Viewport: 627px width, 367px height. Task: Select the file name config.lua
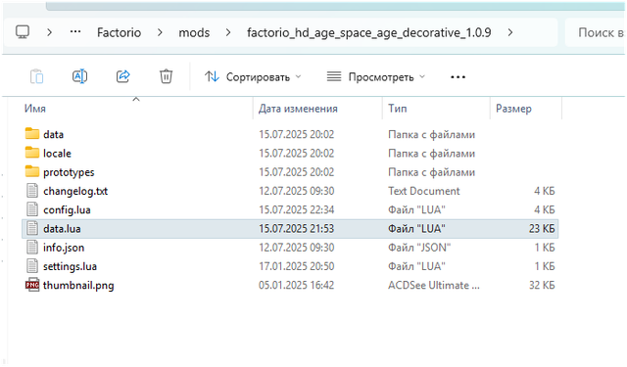(x=67, y=209)
